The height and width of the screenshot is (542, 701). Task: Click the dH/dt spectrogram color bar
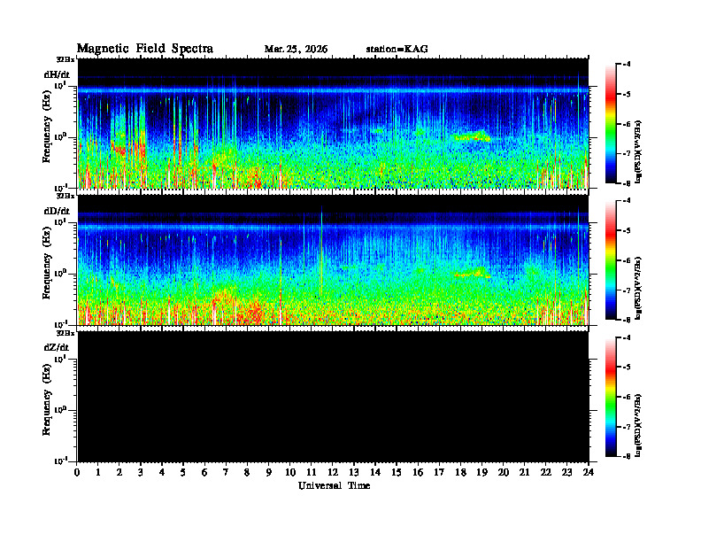pos(610,124)
